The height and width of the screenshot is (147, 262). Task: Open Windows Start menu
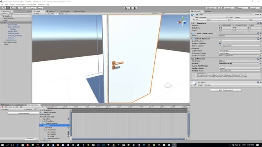point(2,145)
